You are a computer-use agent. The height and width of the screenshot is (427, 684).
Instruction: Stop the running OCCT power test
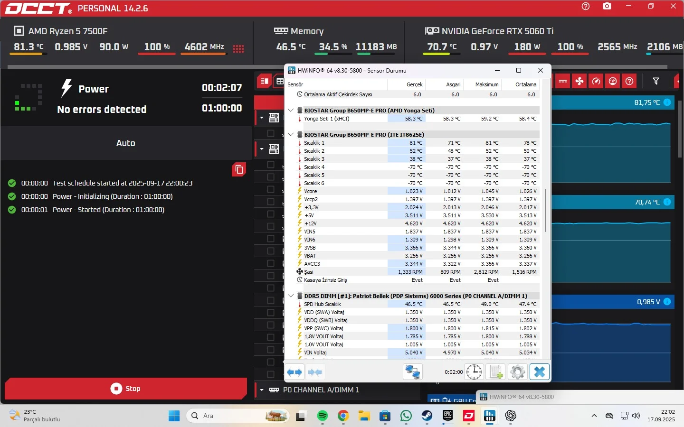click(126, 389)
